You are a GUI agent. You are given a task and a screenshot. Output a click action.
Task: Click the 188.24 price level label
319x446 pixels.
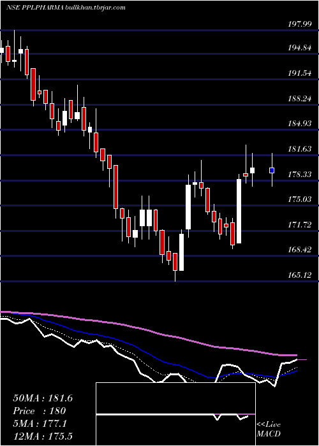pyautogui.click(x=299, y=99)
